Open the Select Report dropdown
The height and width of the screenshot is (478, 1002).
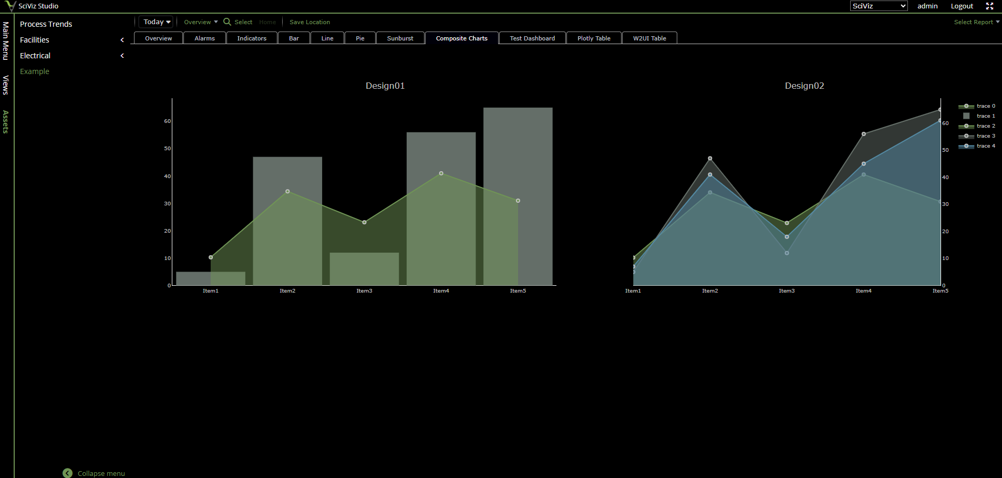(x=976, y=22)
